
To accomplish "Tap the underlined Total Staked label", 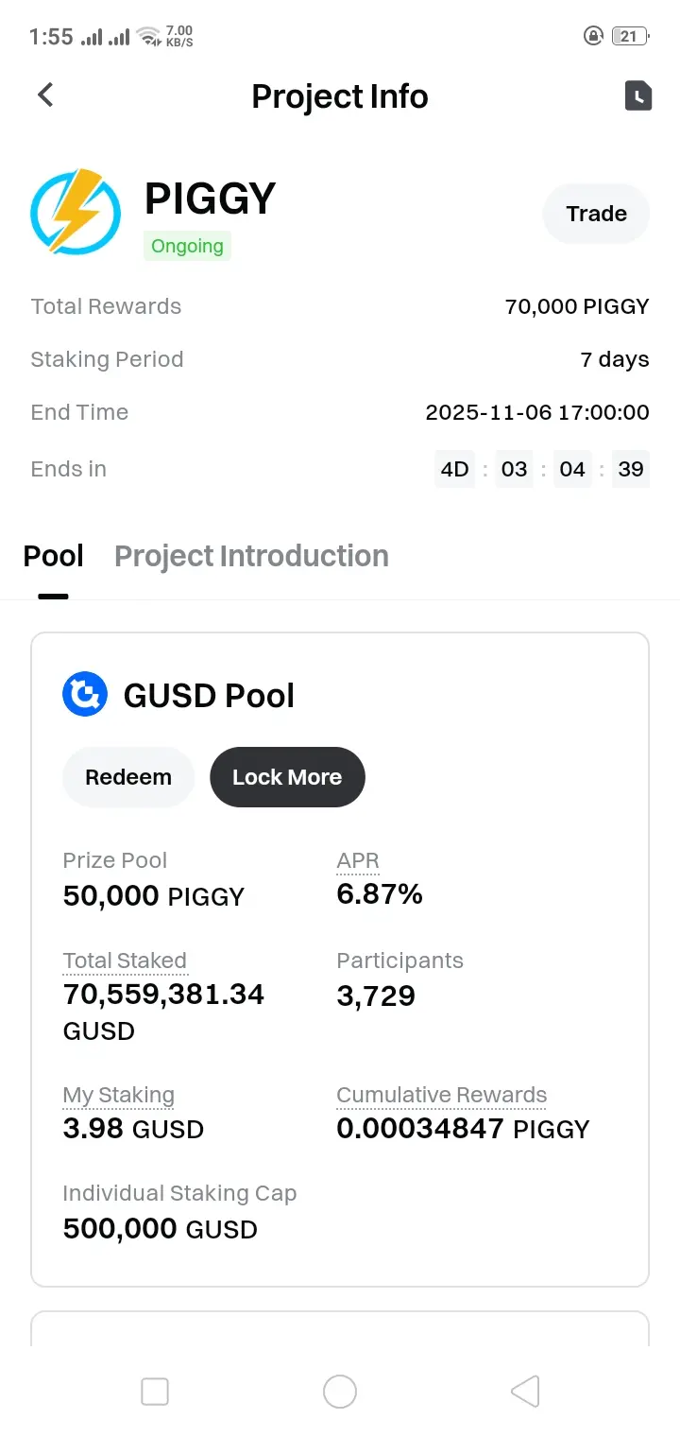I will coord(125,961).
